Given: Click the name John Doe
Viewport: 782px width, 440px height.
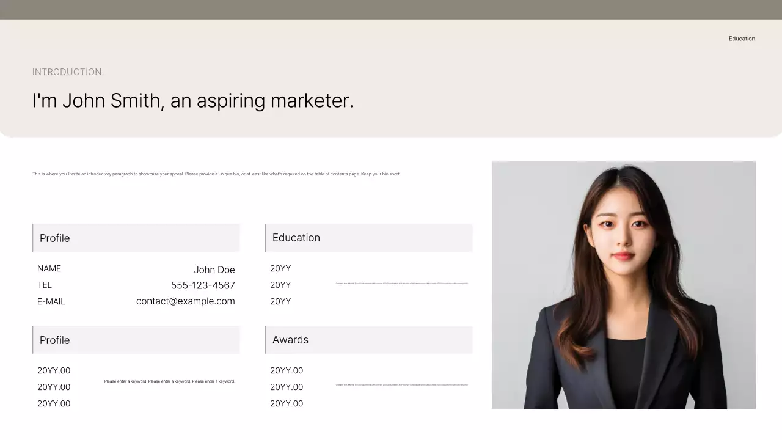Looking at the screenshot, I should click(x=214, y=269).
